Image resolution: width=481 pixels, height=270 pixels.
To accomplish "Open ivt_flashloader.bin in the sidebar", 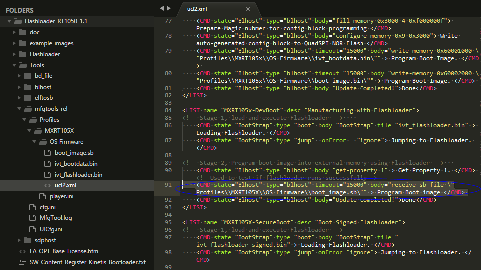I will [79, 175].
